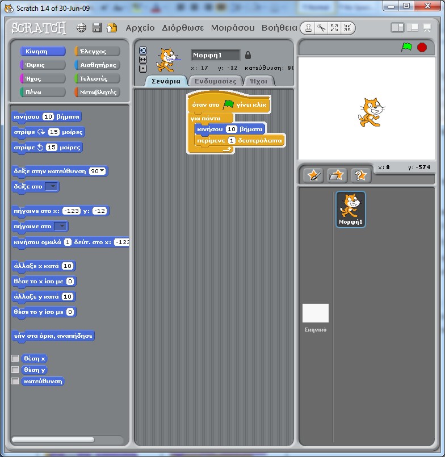Choose new sprite from file button
This screenshot has width=445, height=457.
[x=337, y=175]
